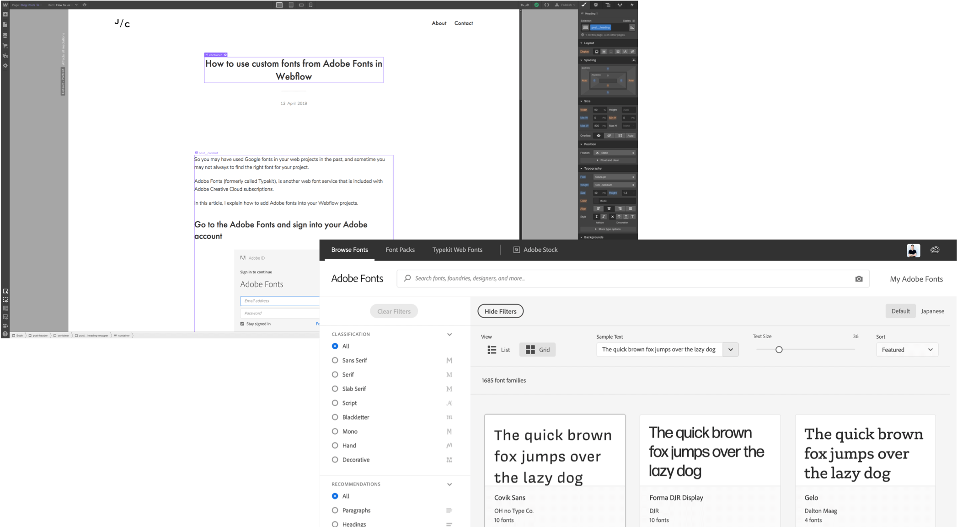
Task: Center-align text in Typography section
Action: [609, 209]
